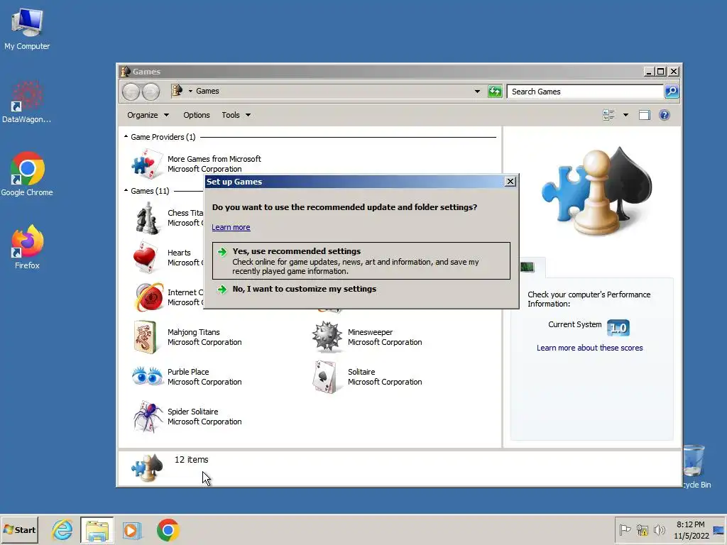Click the Current System 1.0 score badge
727x545 pixels.
(618, 328)
